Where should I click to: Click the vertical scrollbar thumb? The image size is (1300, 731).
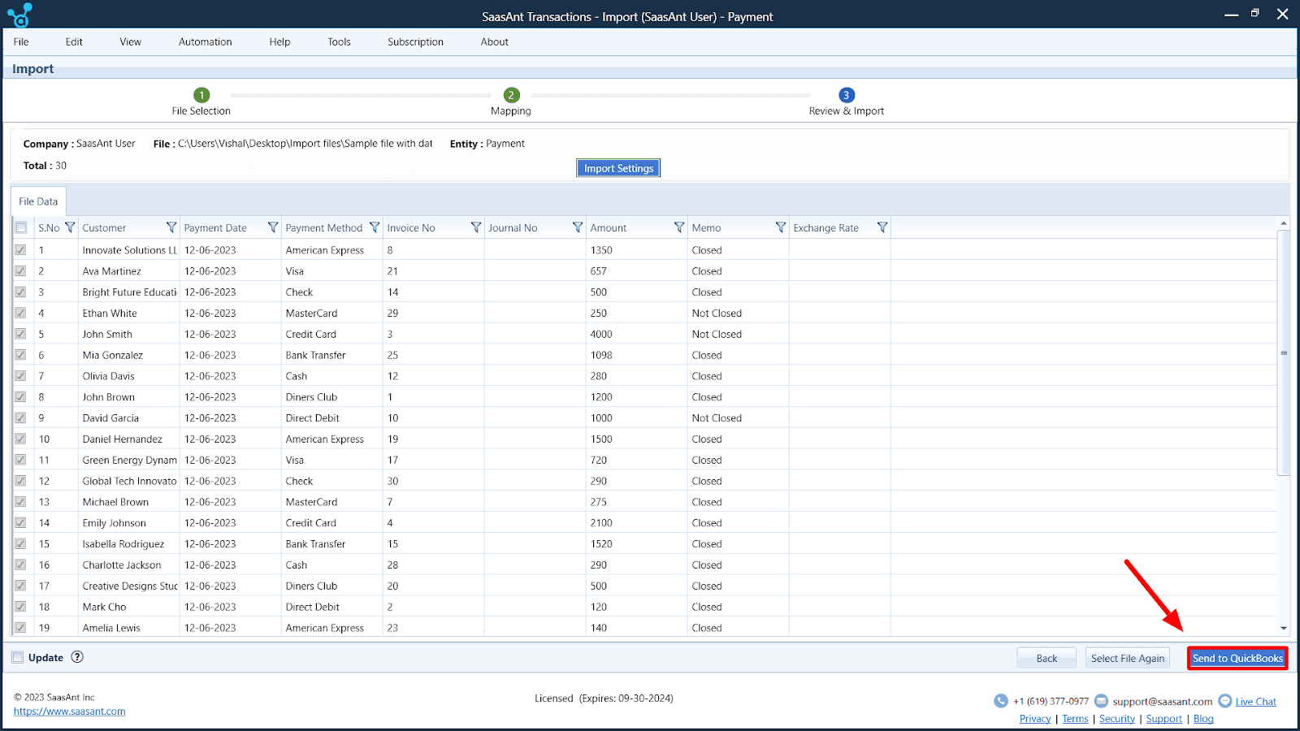pos(1284,353)
